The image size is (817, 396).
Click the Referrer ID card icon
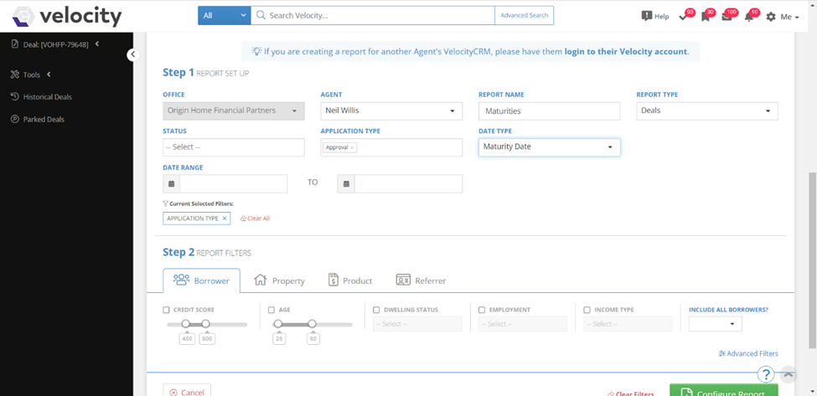pos(403,280)
